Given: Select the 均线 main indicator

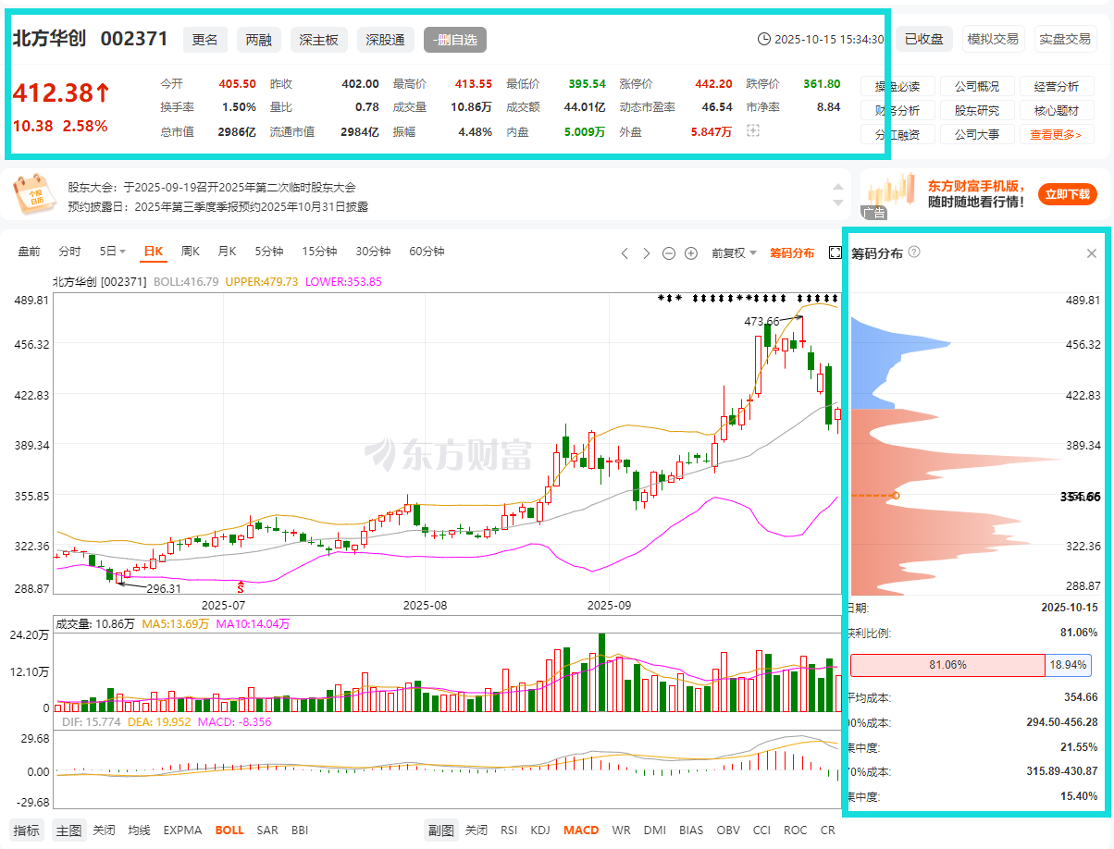Looking at the screenshot, I should (139, 830).
